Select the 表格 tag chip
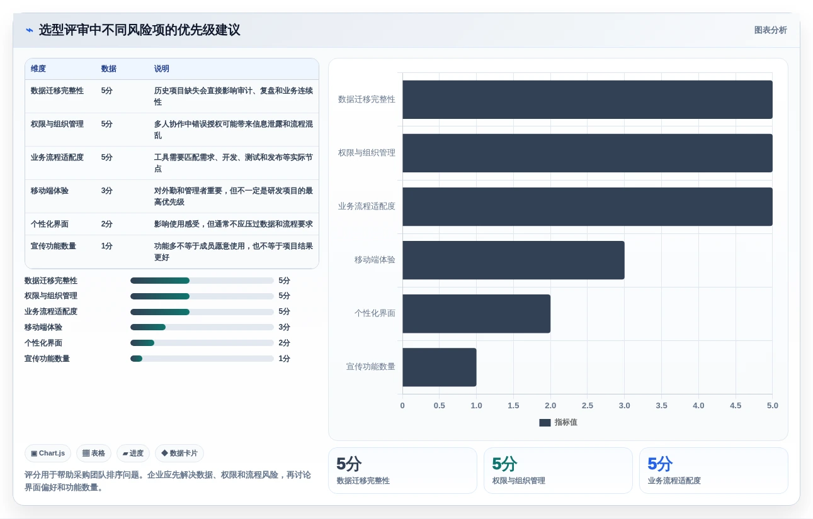813x519 pixels. [94, 453]
